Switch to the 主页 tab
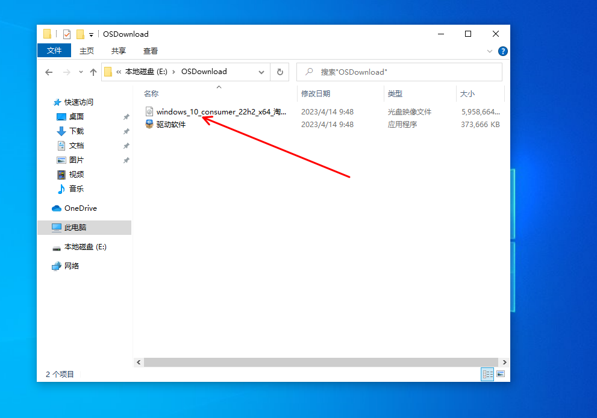The image size is (597, 418). click(86, 51)
